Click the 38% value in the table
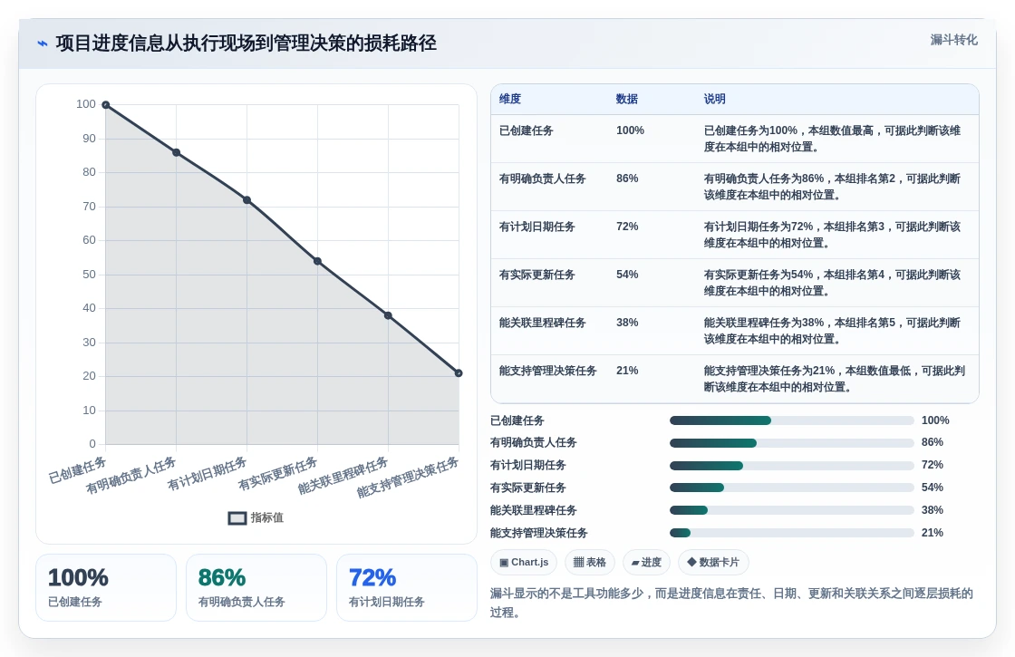The image size is (1015, 657). (x=627, y=323)
